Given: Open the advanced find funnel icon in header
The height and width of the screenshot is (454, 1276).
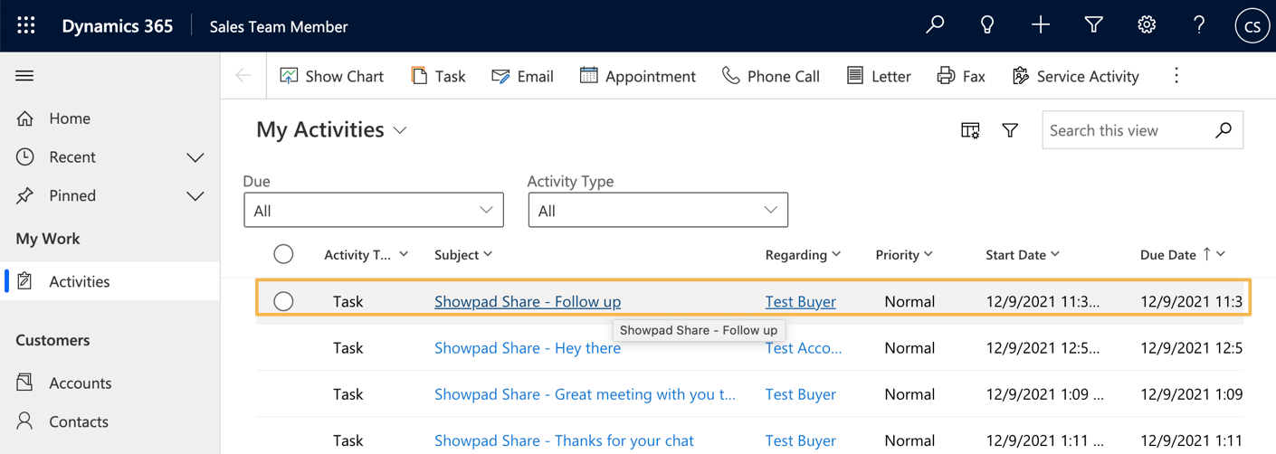Looking at the screenshot, I should 1093,26.
